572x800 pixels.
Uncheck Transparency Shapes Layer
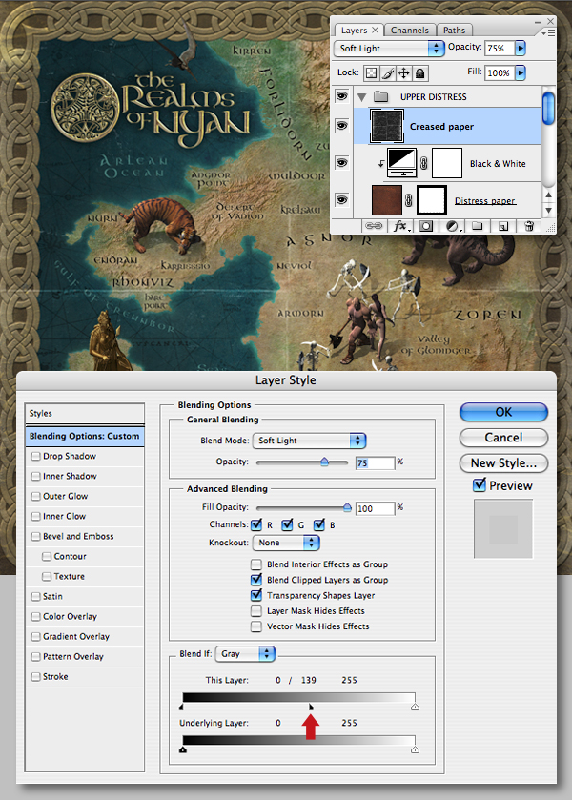(256, 595)
